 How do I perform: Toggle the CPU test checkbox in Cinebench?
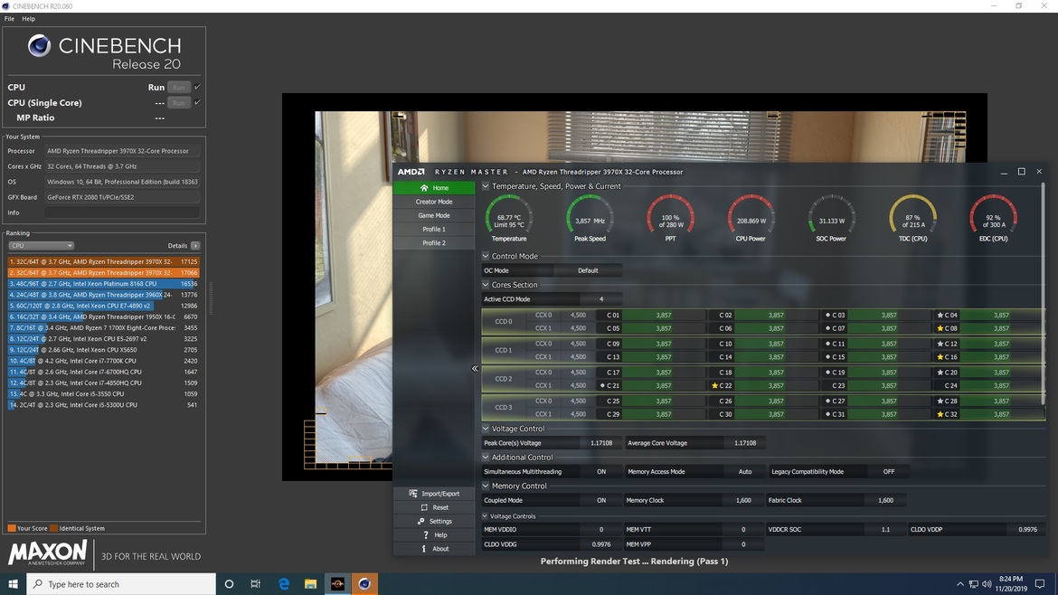198,87
